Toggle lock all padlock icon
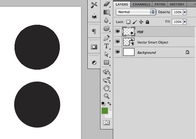The image size is (196, 139). pos(148,22)
